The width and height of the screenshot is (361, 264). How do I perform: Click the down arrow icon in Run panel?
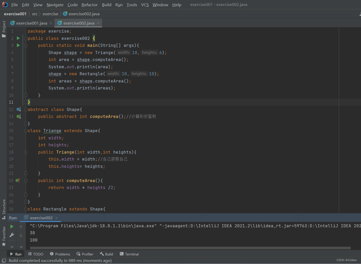click(21, 235)
